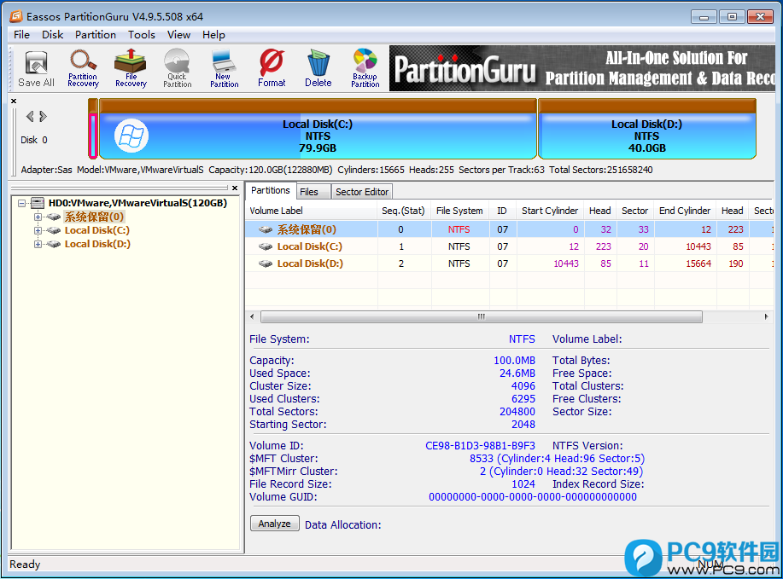Click the Volume GUID value of zeros
This screenshot has height=579, width=783.
tap(533, 497)
